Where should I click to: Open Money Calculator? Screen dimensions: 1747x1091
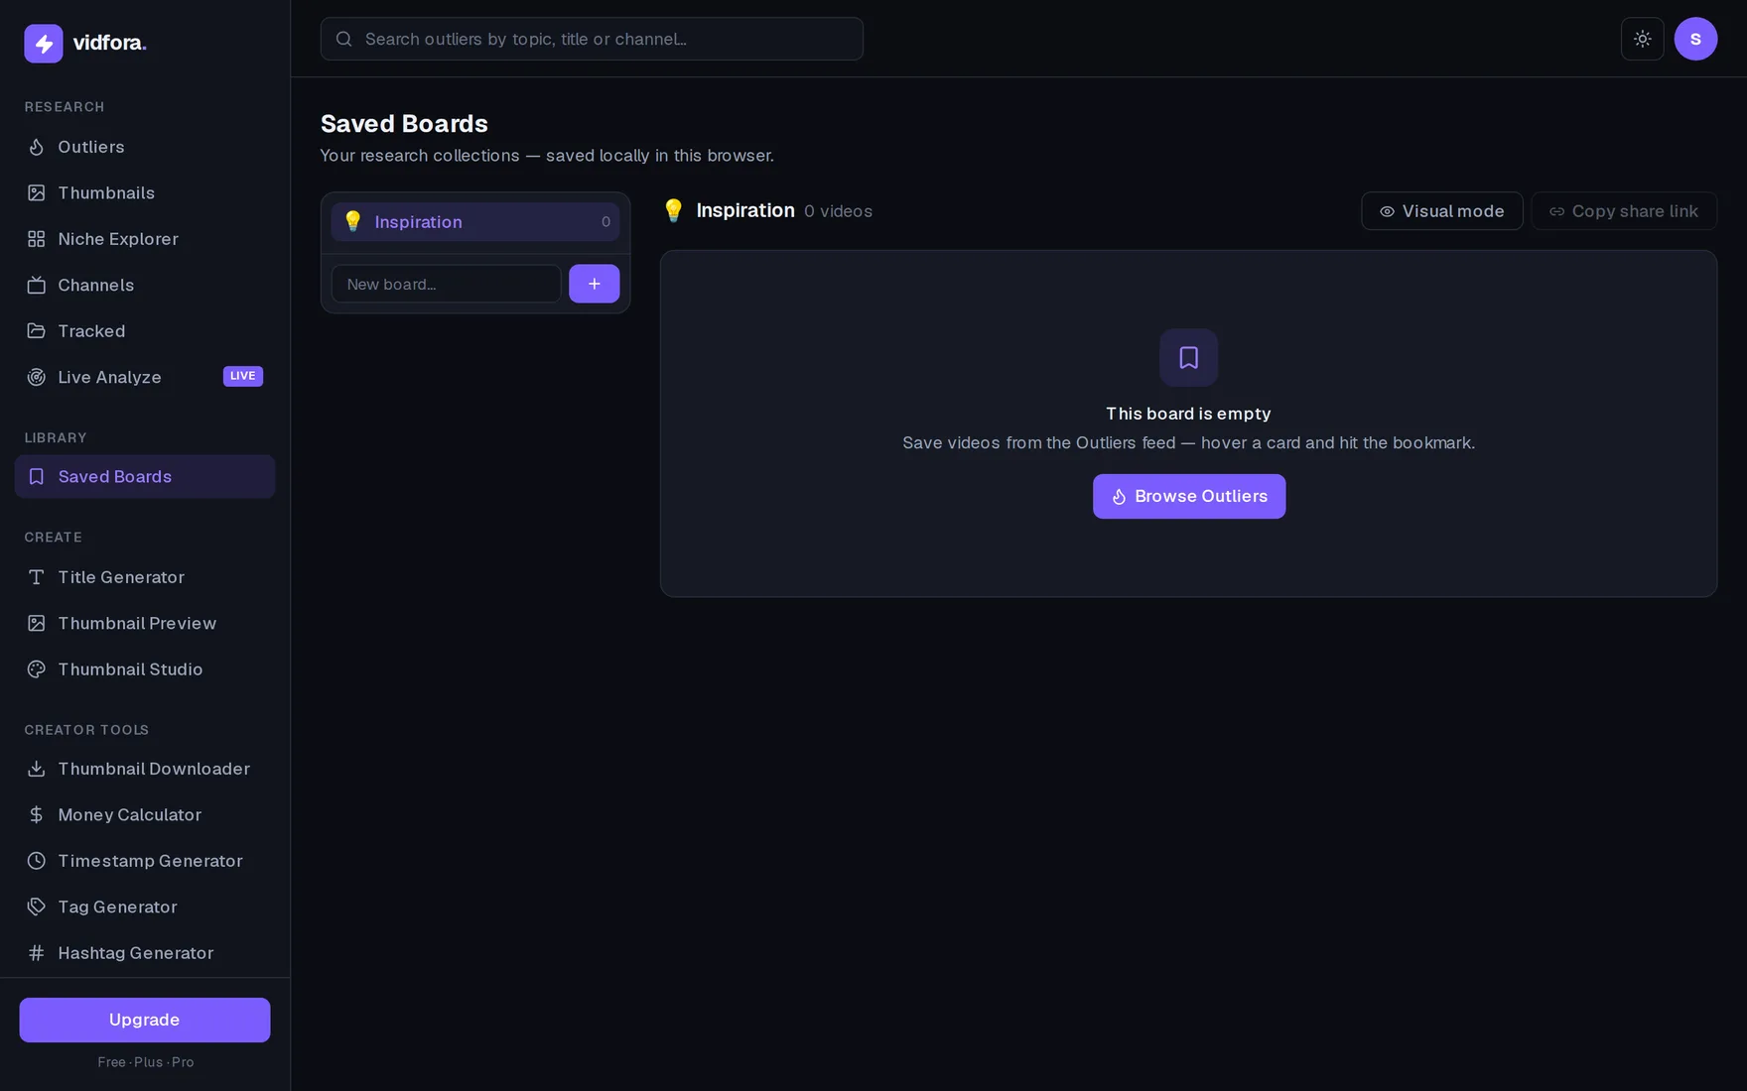[145, 814]
